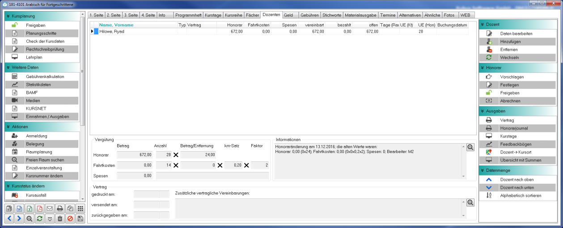Viewport: 563px width, 228px height.
Task: Click the green Freigaben lock icon in Kursplanung
Action: coord(14,25)
